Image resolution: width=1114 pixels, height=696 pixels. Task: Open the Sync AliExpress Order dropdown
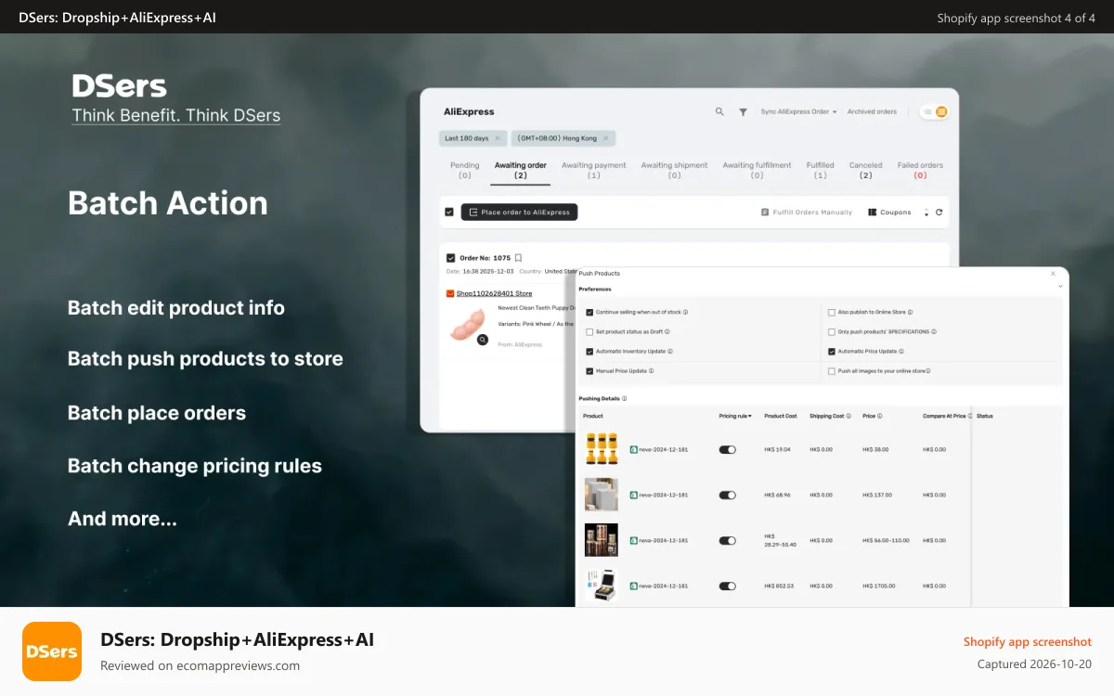pyautogui.click(x=798, y=111)
